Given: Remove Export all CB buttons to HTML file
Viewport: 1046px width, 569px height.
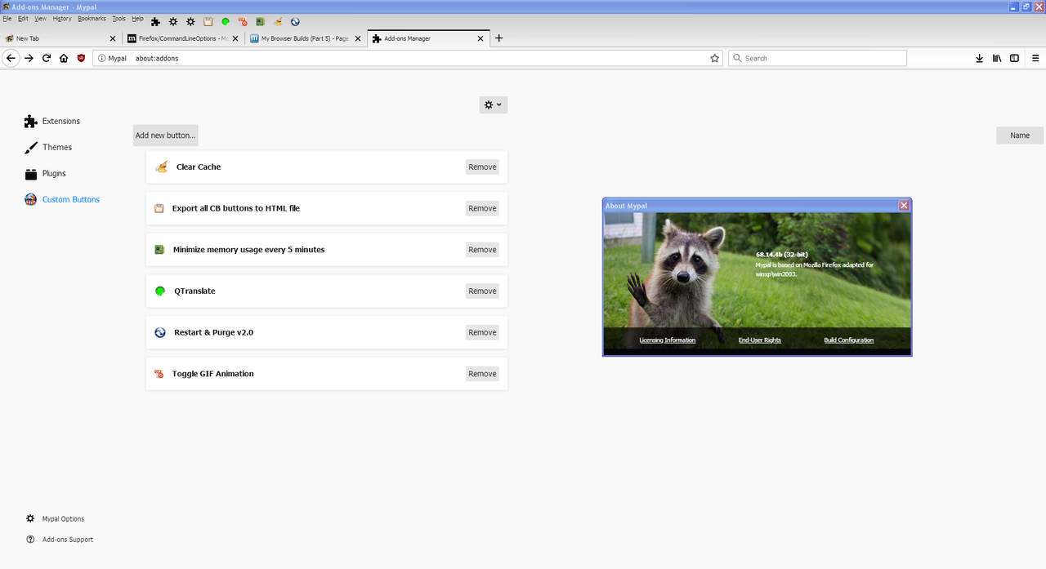Looking at the screenshot, I should tap(482, 208).
